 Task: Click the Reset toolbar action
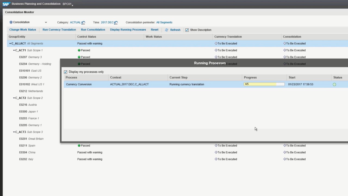(x=154, y=30)
